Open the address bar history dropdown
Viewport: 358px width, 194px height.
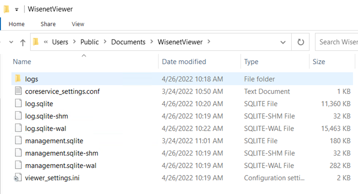tap(283, 42)
